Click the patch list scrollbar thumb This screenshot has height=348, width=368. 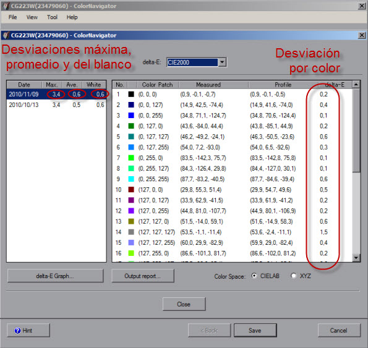[356, 130]
